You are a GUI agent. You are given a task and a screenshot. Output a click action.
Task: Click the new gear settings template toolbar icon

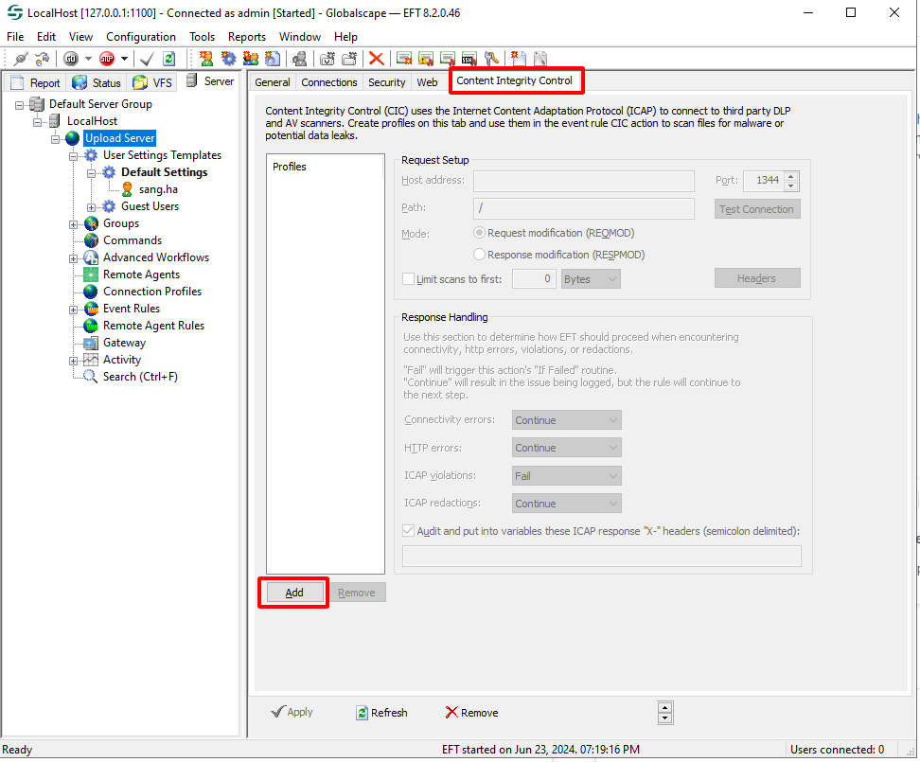point(228,59)
